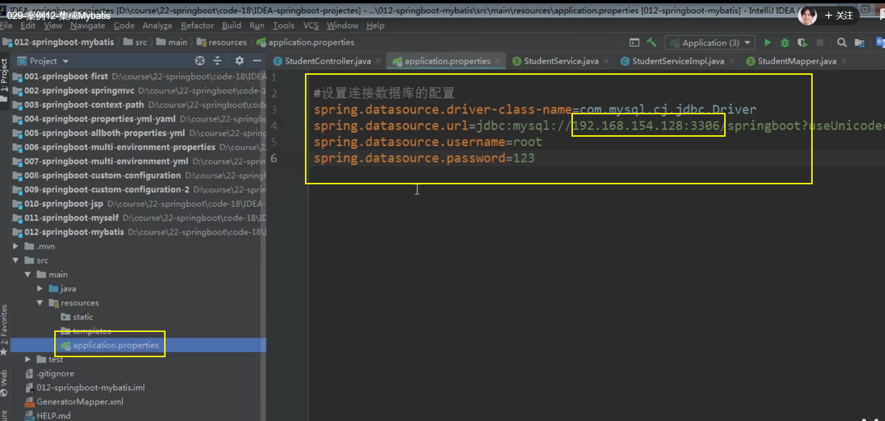This screenshot has height=421, width=885.
Task: Click the 192.168.154.128:3306 address text
Action: (646, 126)
